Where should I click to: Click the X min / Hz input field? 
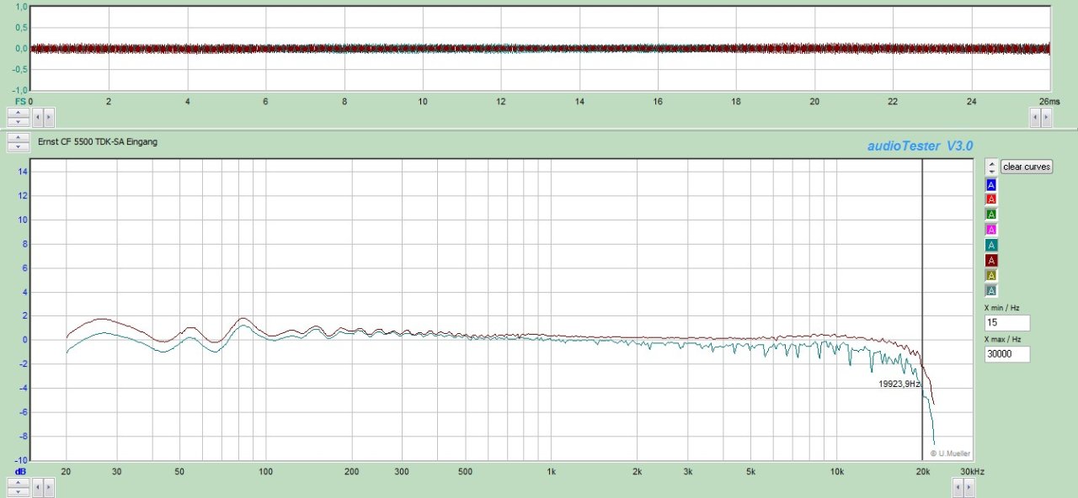click(1006, 324)
